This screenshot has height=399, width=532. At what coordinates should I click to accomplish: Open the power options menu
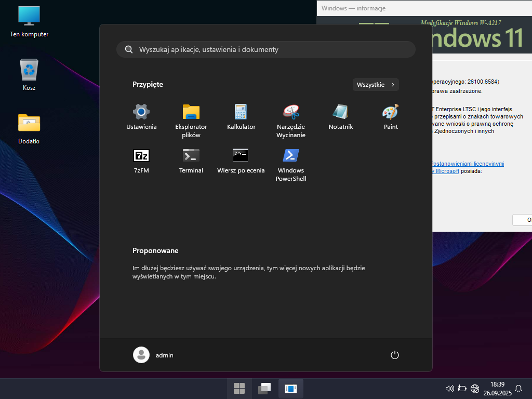pyautogui.click(x=394, y=355)
